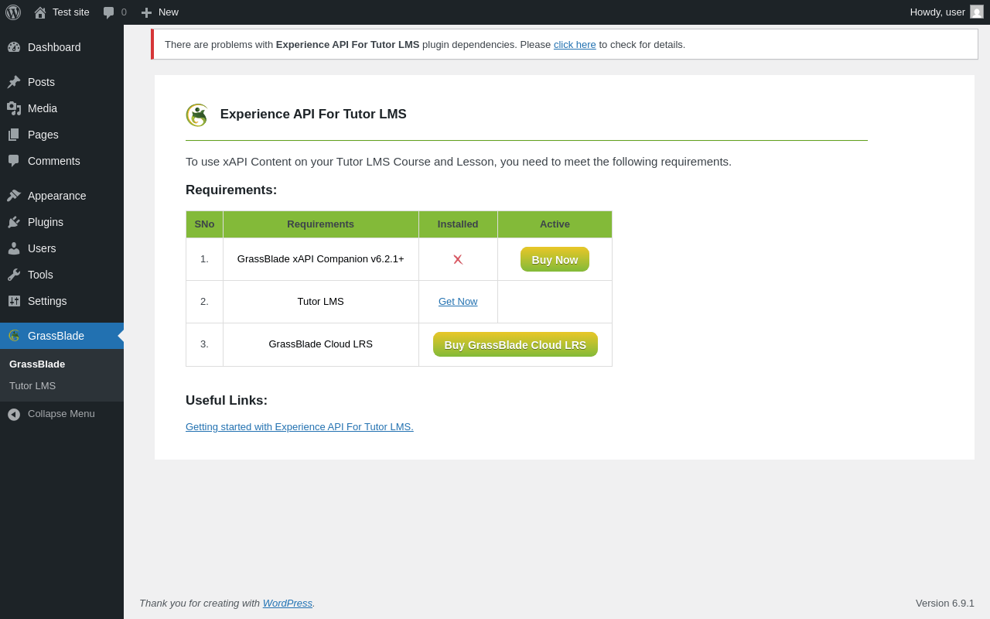The image size is (990, 619).
Task: Click the user avatar icon
Action: (x=977, y=12)
